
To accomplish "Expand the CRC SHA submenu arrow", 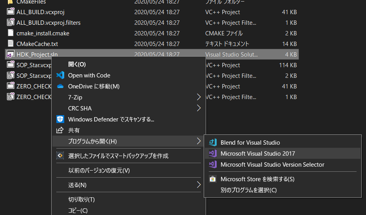I will click(x=199, y=108).
